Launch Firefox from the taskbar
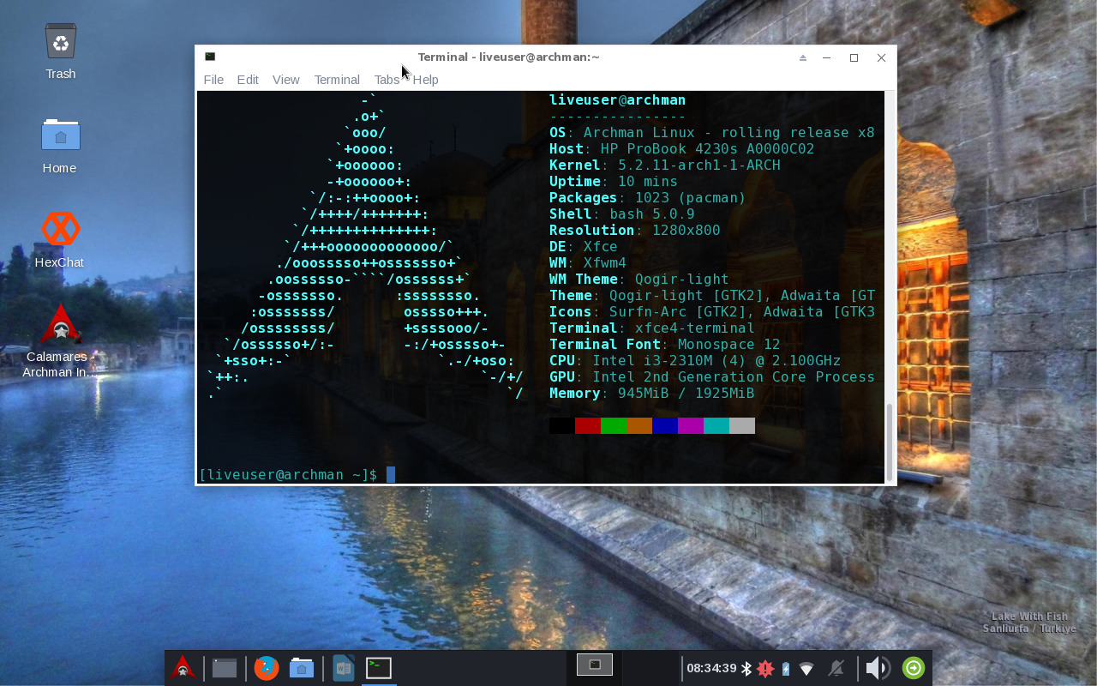Image resolution: width=1097 pixels, height=686 pixels. [x=267, y=667]
